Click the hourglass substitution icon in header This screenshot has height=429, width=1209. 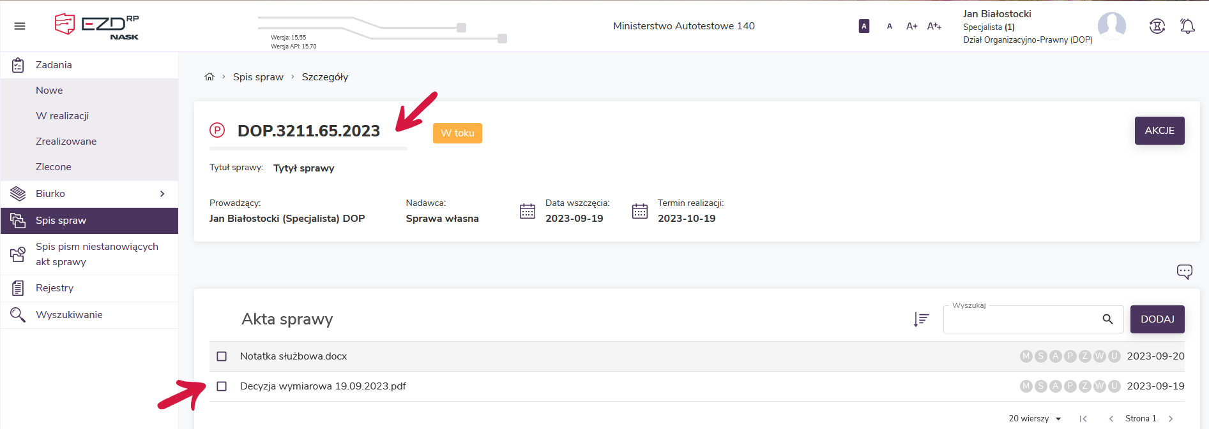point(1157,26)
